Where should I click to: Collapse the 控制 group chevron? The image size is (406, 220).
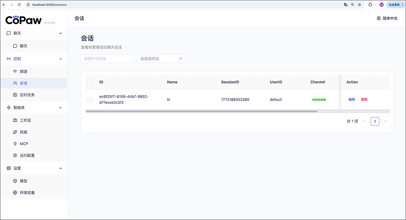[60, 59]
